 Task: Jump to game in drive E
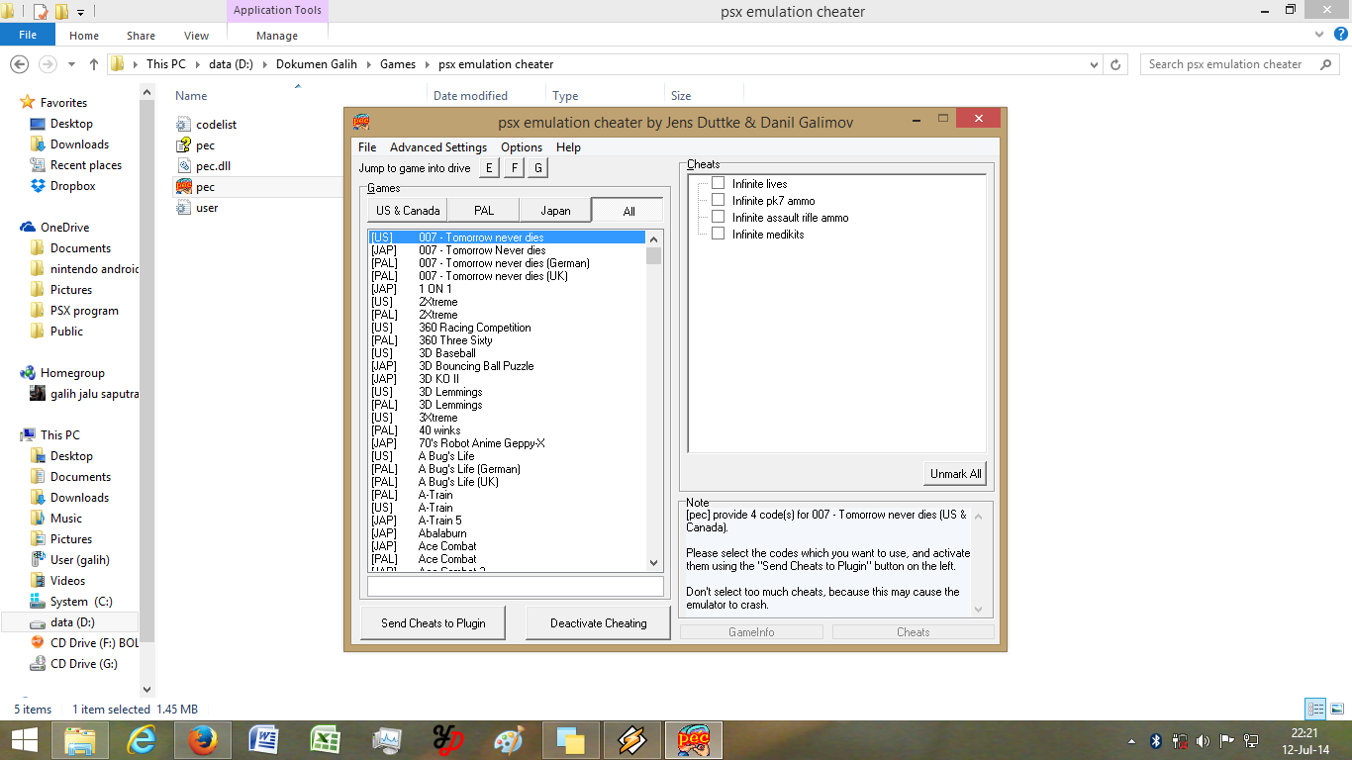coord(488,168)
